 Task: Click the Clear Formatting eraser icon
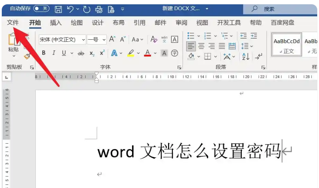coord(154,39)
